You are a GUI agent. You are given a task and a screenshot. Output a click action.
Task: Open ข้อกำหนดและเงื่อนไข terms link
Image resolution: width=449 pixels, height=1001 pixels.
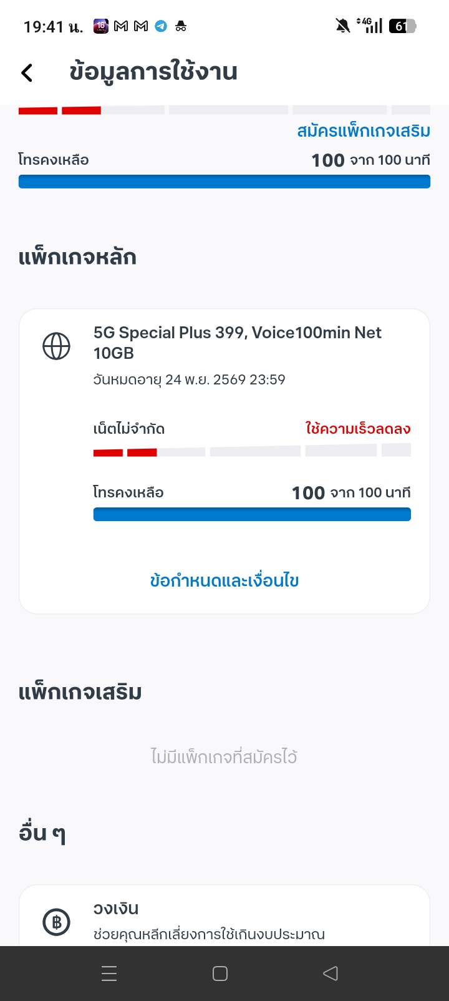(224, 580)
